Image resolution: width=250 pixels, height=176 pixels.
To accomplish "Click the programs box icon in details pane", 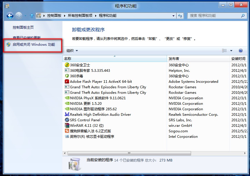I will [x=74, y=164].
